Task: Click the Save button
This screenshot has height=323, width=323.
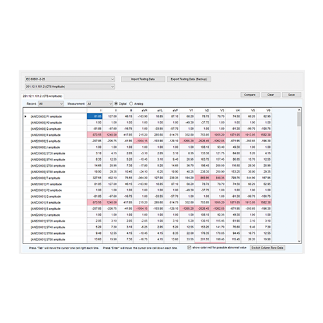Action: [291, 95]
